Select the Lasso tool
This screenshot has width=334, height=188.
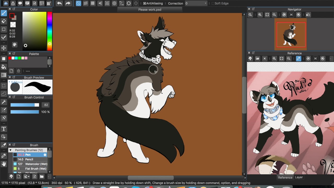4,93
